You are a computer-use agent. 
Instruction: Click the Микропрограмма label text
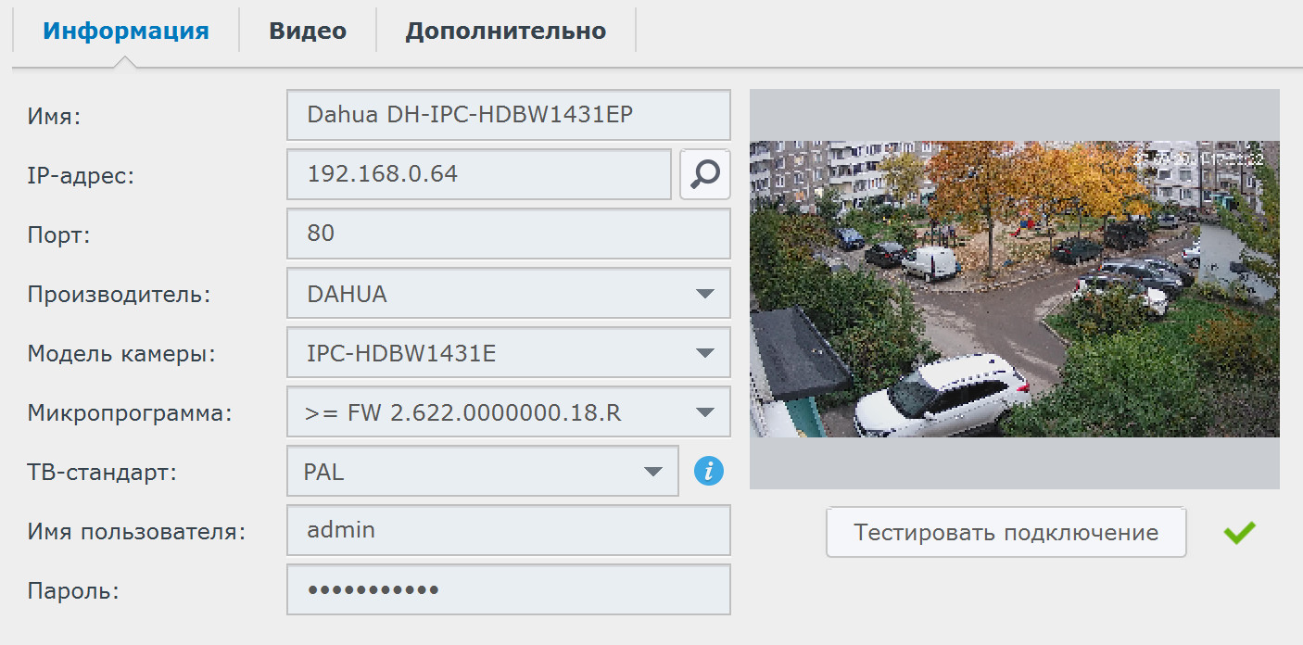(129, 413)
